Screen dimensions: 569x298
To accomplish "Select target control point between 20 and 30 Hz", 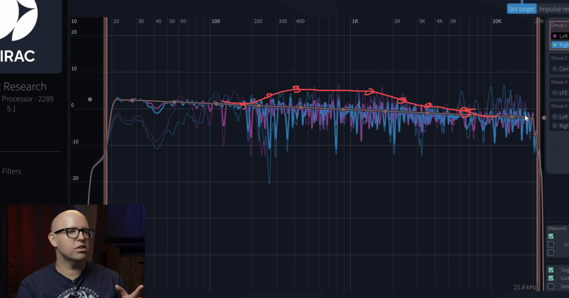I will 133,100.
